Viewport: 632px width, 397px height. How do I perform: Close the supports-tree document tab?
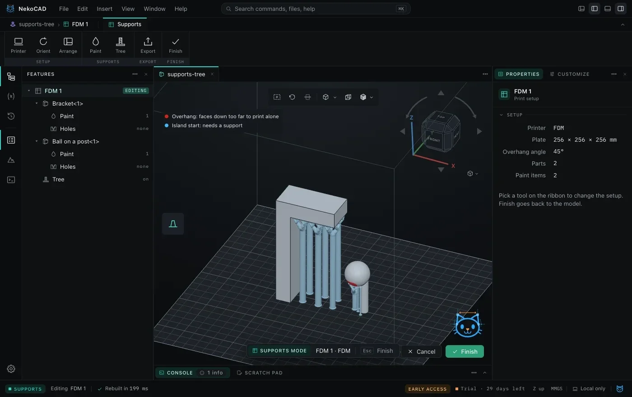(x=212, y=74)
